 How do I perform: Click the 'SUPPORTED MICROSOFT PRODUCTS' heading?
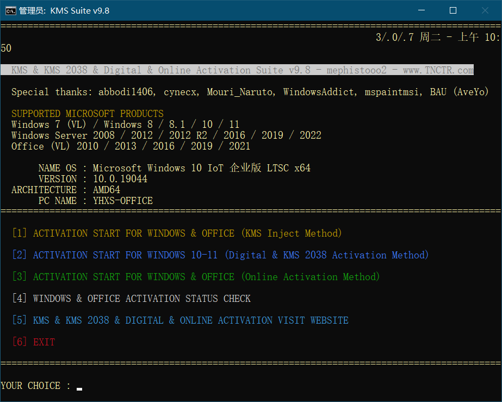(x=88, y=114)
